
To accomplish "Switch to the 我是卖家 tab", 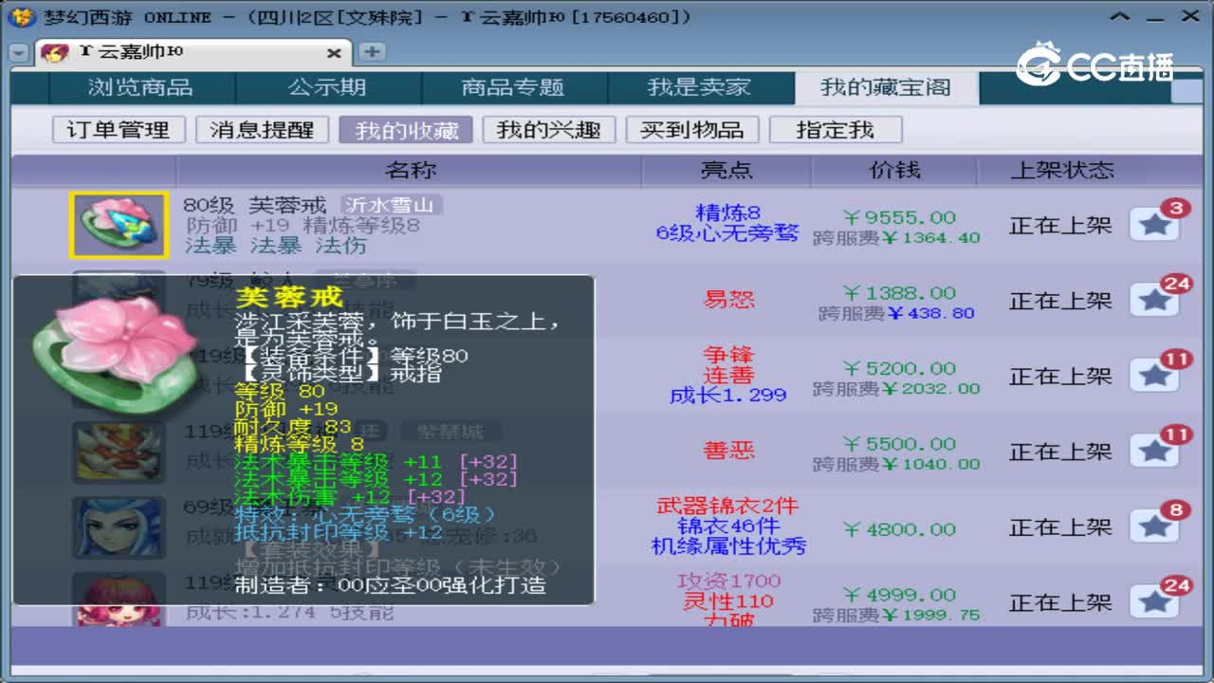I will [x=699, y=87].
